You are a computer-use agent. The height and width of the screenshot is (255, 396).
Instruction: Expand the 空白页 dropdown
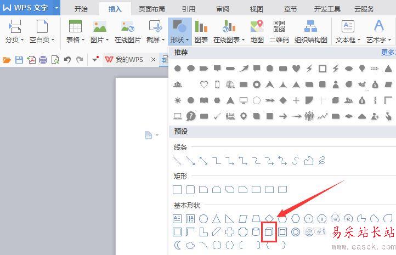53,39
